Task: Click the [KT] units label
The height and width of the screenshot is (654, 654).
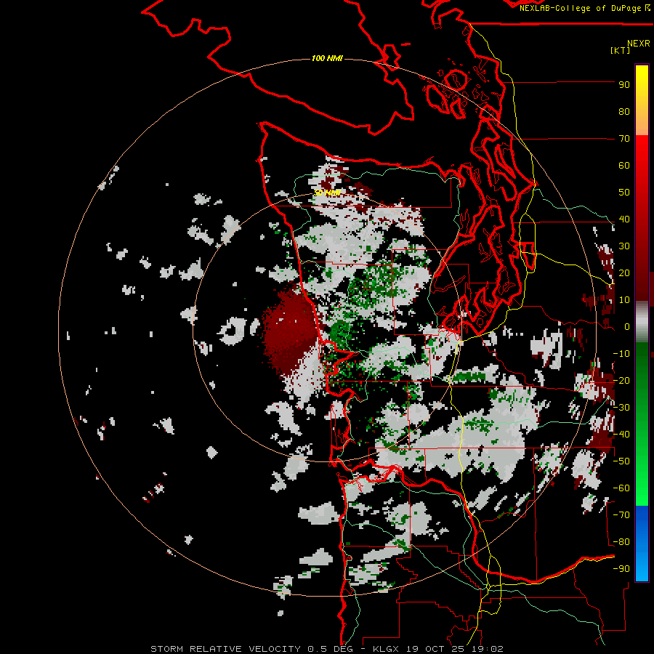Action: coord(621,50)
